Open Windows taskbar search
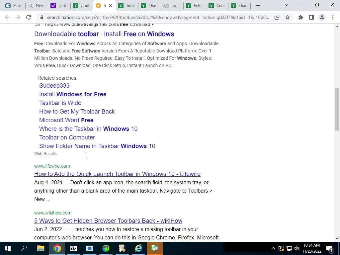The width and height of the screenshot is (340, 255). coord(24,248)
